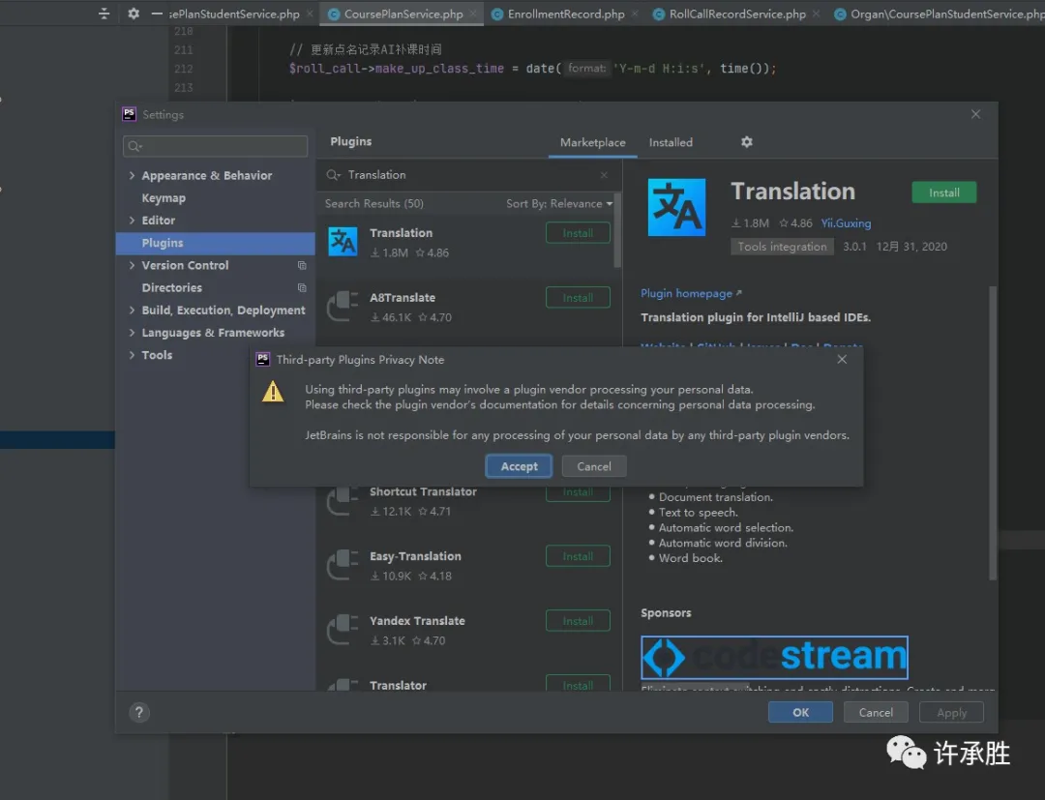Click OK in the Settings dialog

pos(800,712)
